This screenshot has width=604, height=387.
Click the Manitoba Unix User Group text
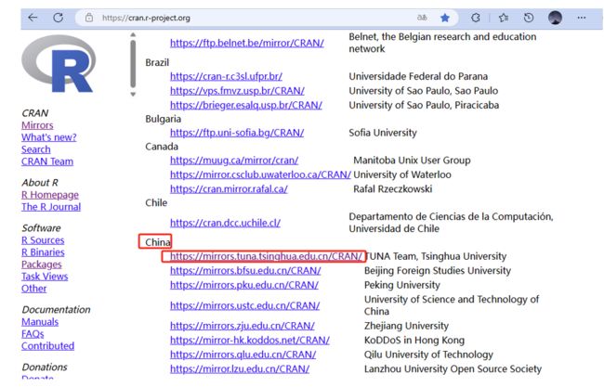[x=412, y=161]
